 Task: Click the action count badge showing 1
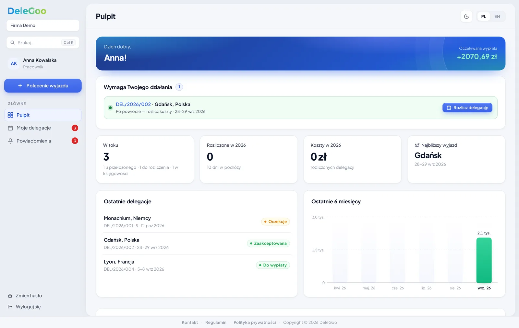(x=179, y=87)
